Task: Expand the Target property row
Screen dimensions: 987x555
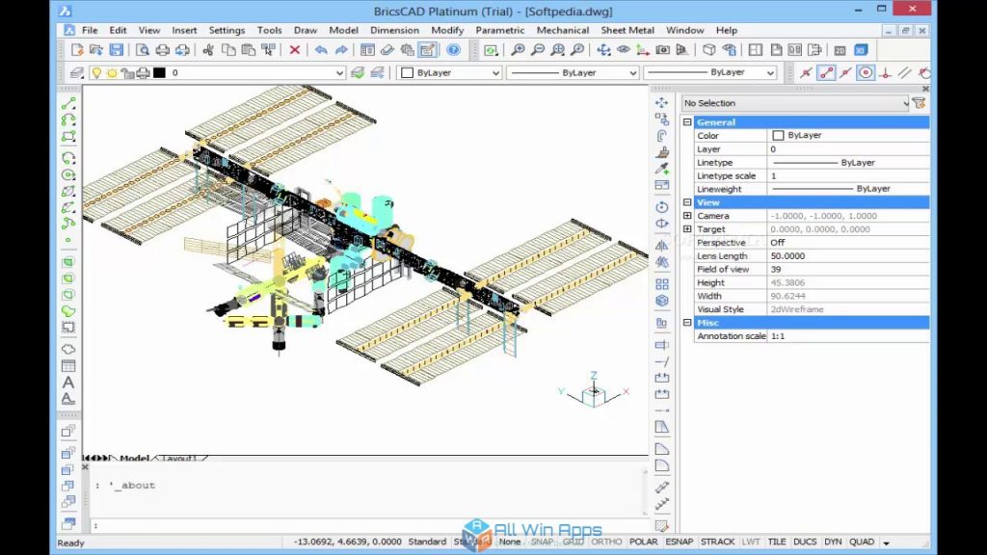Action: [x=687, y=229]
